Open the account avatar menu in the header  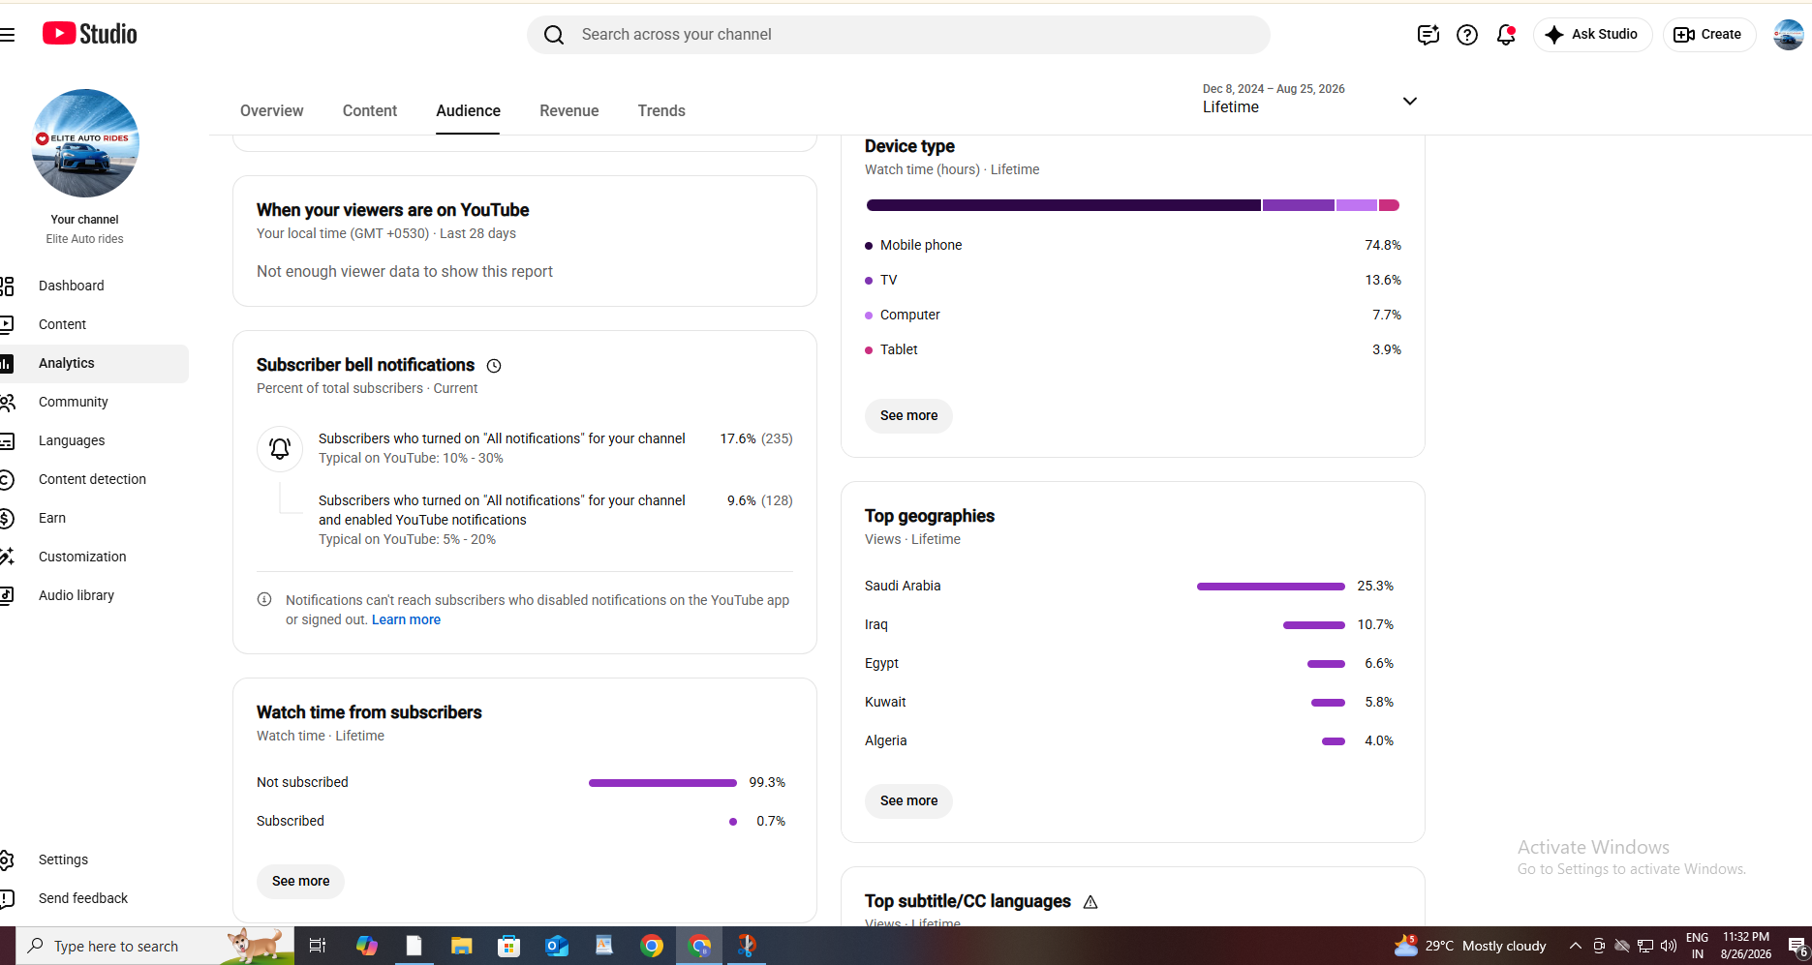click(x=1788, y=35)
